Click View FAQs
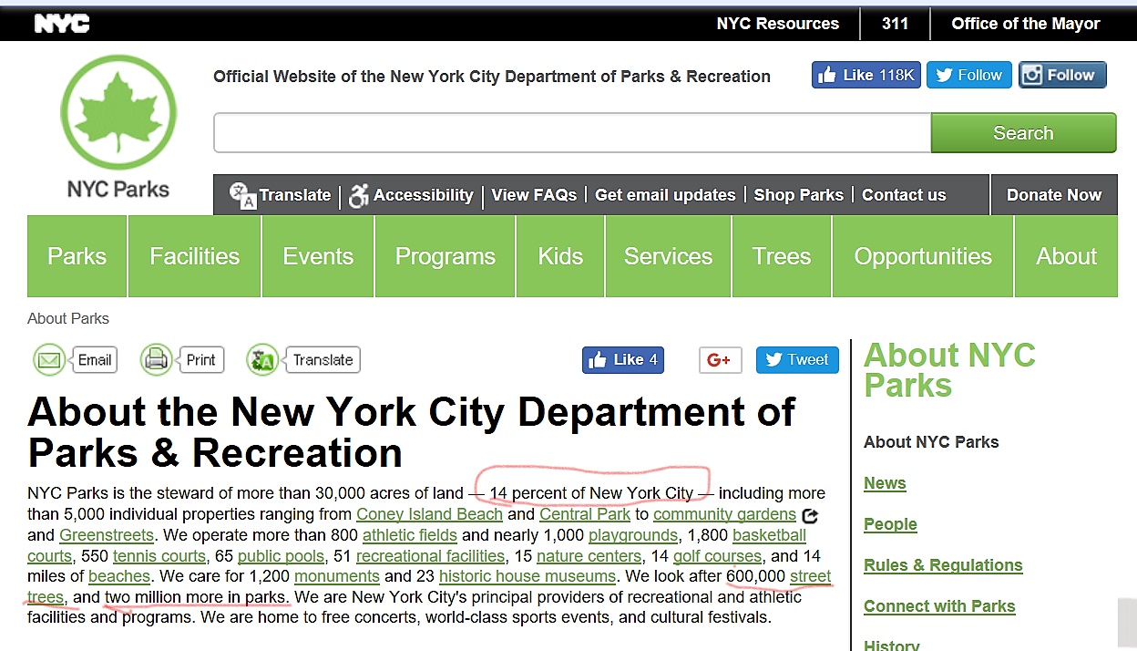Viewport: 1137px width, 651px height. pos(534,195)
